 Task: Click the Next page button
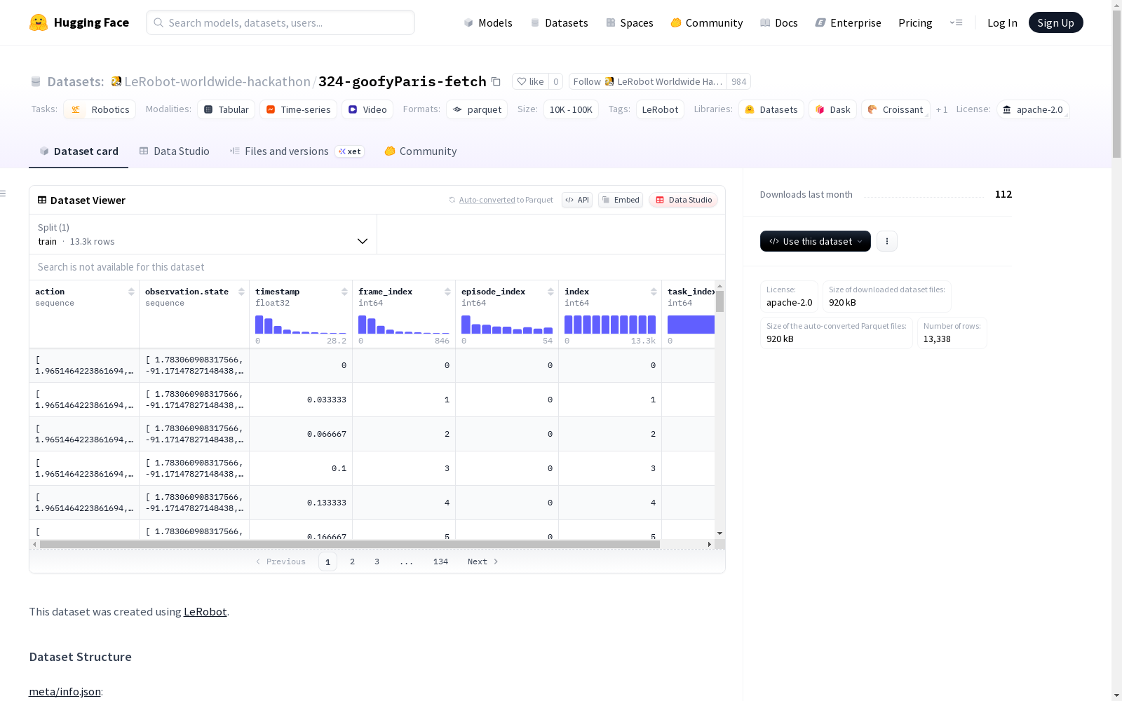[x=483, y=562]
